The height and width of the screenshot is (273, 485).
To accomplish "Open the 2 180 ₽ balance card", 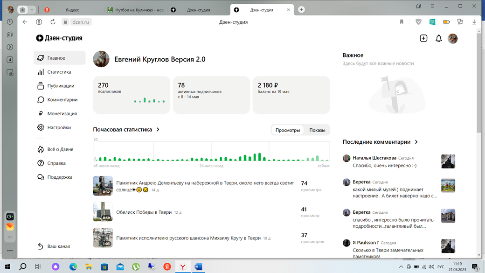I will click(x=291, y=95).
